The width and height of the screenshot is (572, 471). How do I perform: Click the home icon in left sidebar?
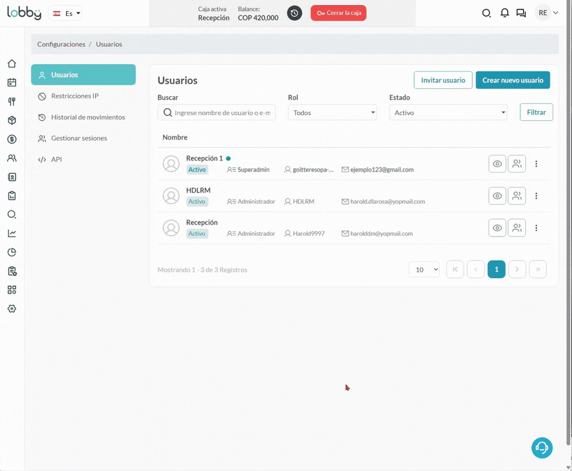coord(12,64)
